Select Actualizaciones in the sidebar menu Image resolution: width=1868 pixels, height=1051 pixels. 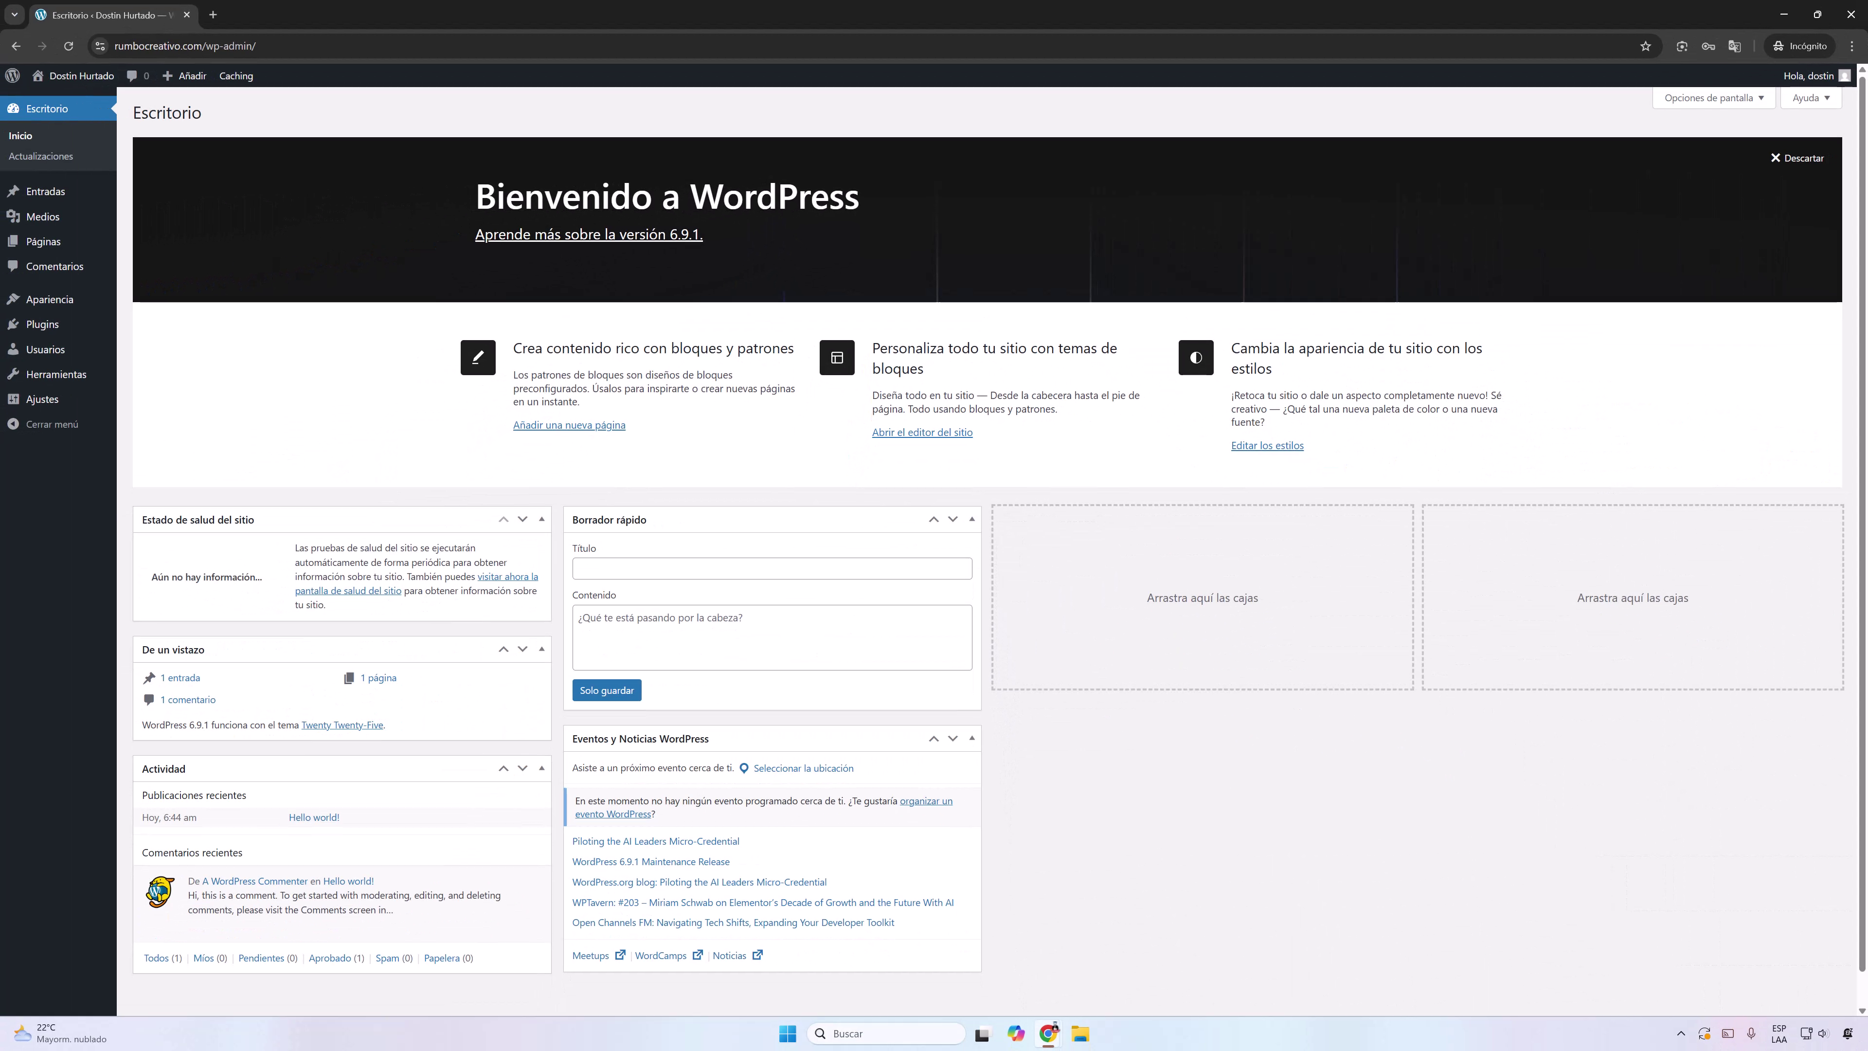[40, 156]
